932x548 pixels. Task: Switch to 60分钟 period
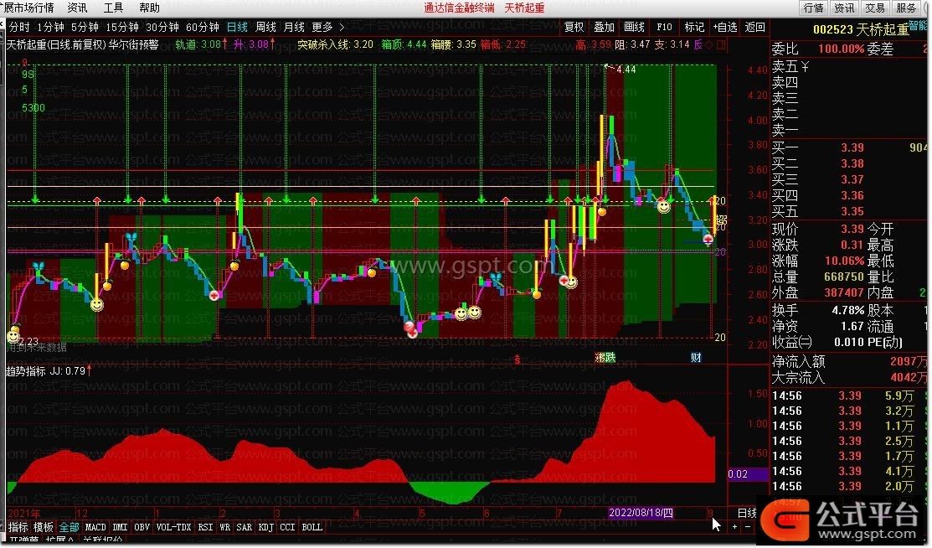coord(203,27)
